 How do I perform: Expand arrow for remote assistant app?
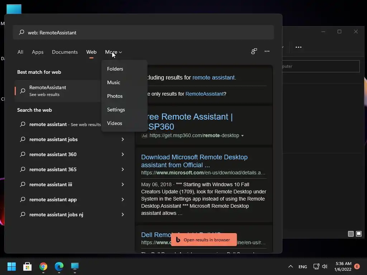[x=123, y=199]
